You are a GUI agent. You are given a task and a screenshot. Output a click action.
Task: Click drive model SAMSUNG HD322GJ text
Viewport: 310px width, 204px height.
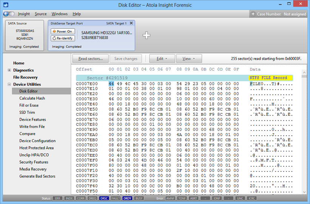pos(107,33)
